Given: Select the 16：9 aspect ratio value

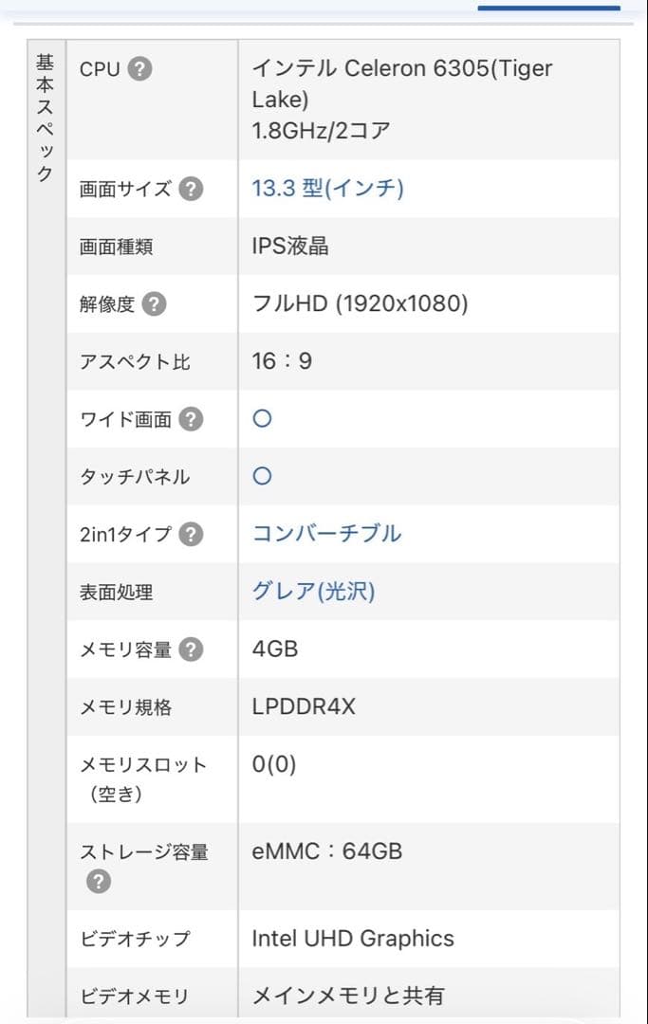Looking at the screenshot, I should tap(279, 360).
